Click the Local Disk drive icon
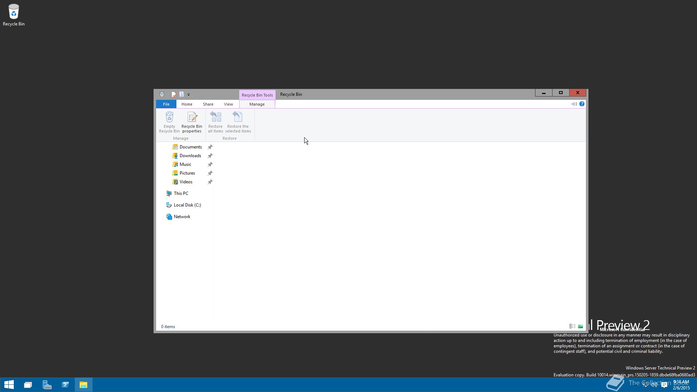Screen dimensions: 697x392 click(x=169, y=205)
